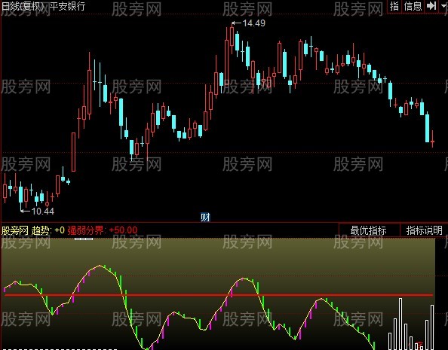
Task: Click the jump-to-end arrow icon
Action: 431,6
